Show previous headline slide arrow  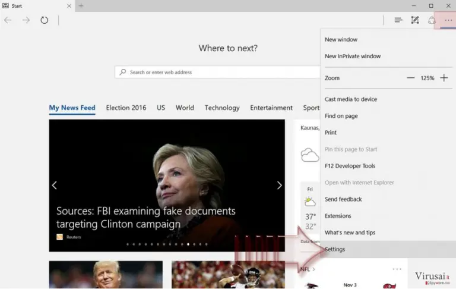pos(55,186)
